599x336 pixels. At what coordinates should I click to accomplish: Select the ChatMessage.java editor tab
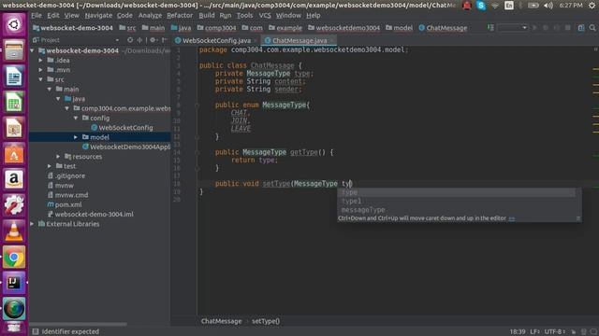(x=299, y=40)
